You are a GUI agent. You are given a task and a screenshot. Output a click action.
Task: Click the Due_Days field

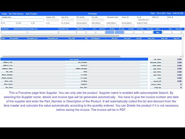click(x=39, y=87)
